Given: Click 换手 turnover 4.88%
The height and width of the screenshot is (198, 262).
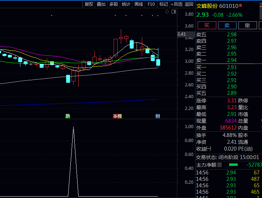Looking at the screenshot, I should pos(229,135).
